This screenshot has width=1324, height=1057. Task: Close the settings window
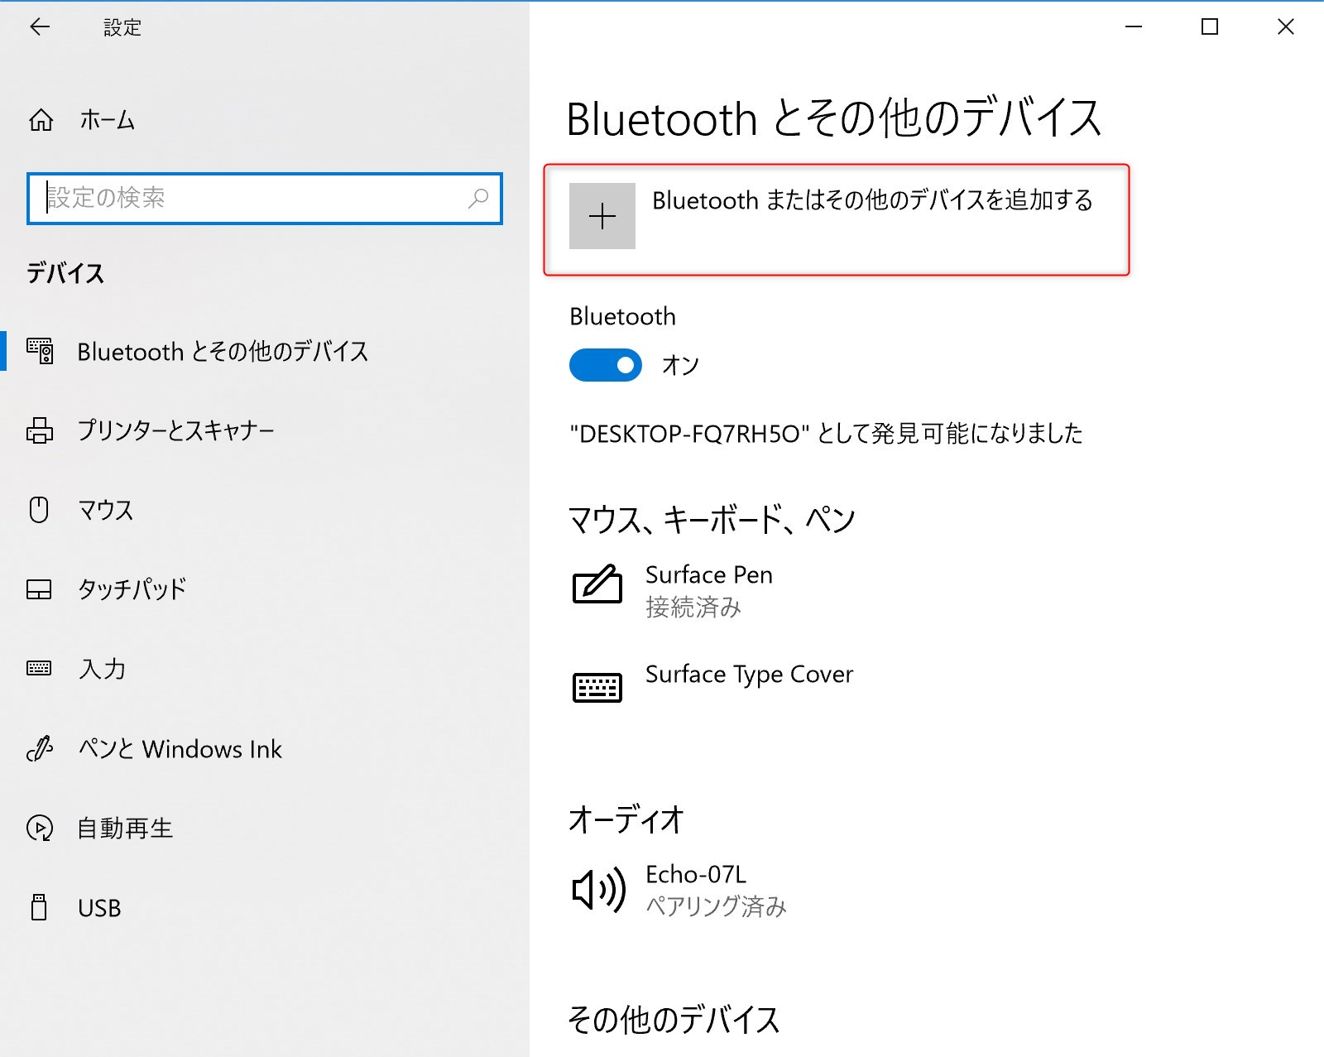click(1286, 26)
